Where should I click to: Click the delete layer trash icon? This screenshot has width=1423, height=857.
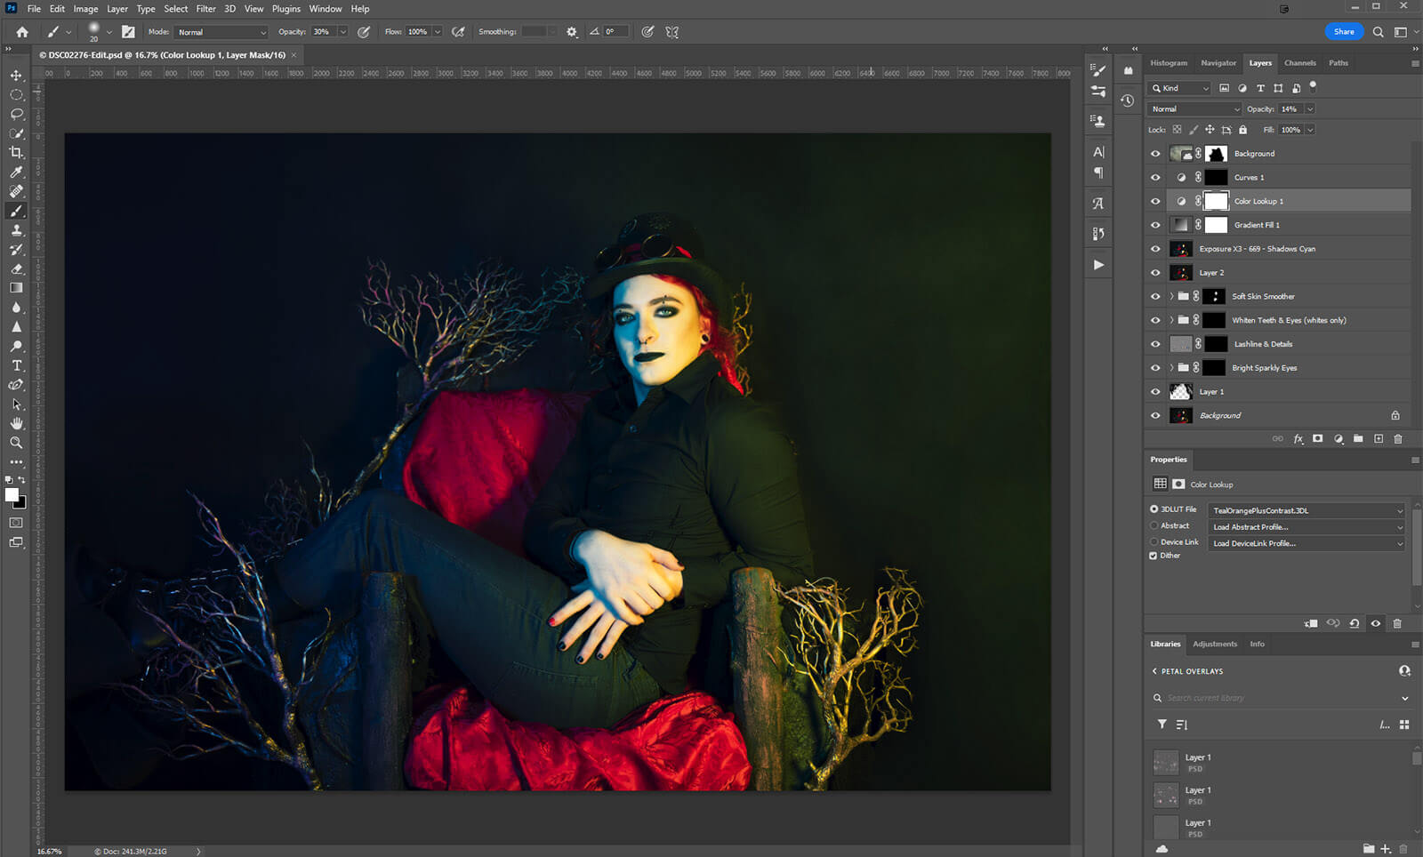click(1397, 439)
